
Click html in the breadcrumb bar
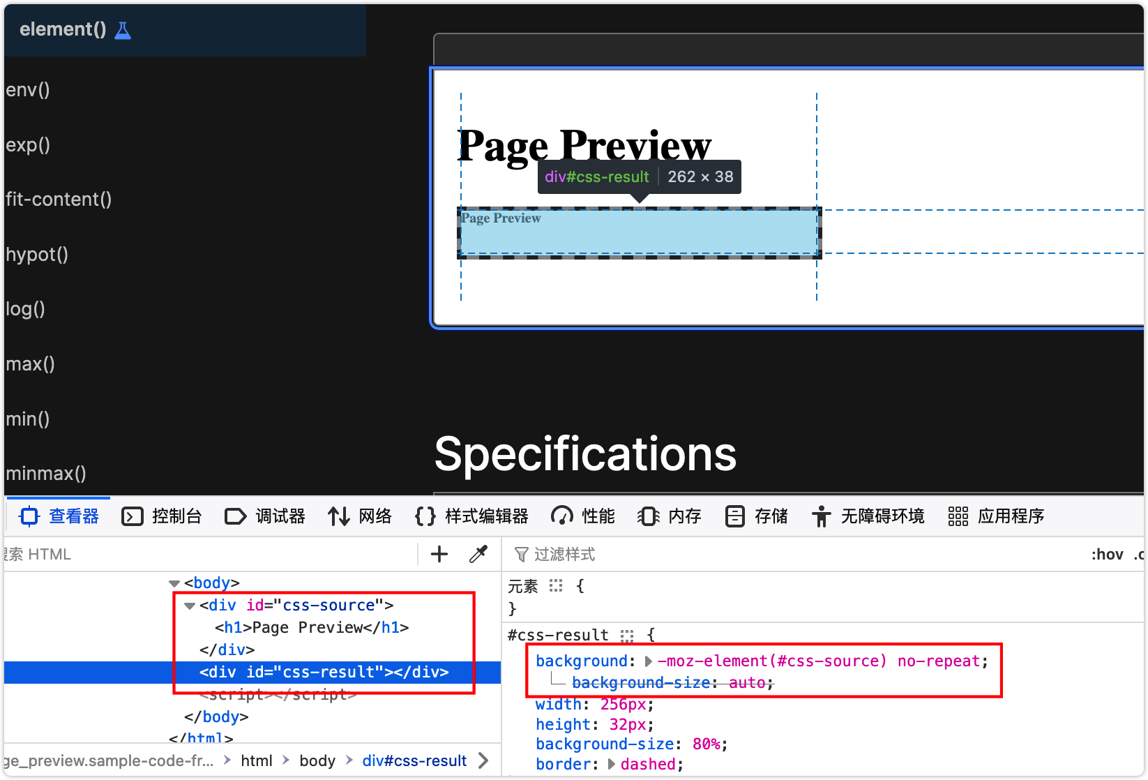pyautogui.click(x=257, y=761)
